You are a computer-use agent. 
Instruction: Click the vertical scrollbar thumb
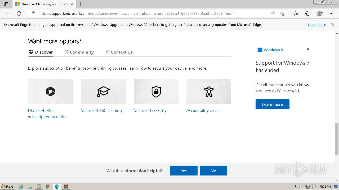337,139
